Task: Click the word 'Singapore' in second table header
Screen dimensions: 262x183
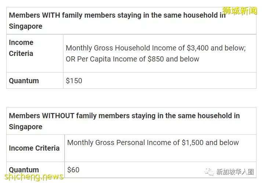Action: (x=26, y=127)
